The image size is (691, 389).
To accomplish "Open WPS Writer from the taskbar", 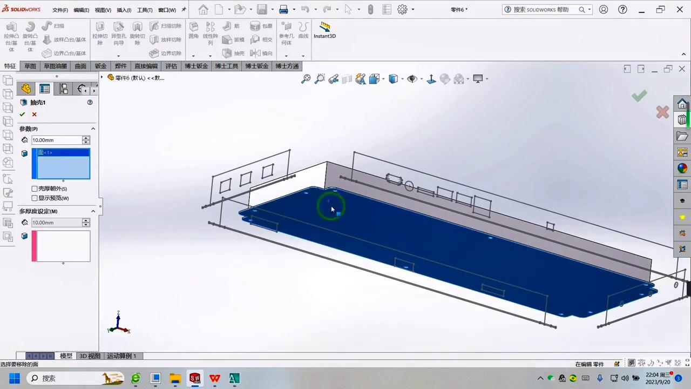I will pos(214,378).
